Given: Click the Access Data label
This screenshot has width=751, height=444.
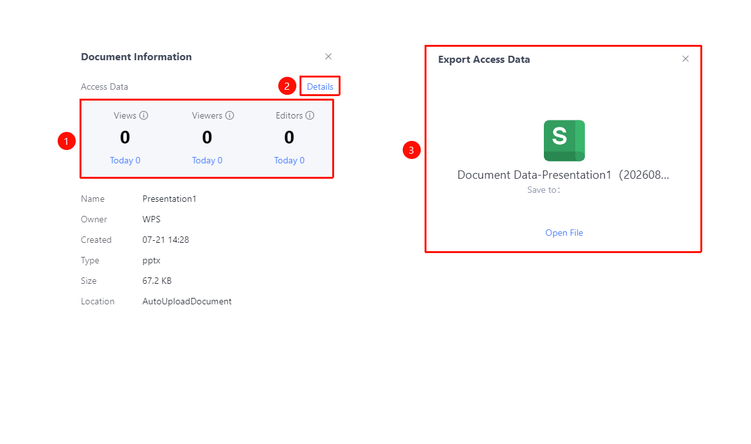Looking at the screenshot, I should click(105, 86).
